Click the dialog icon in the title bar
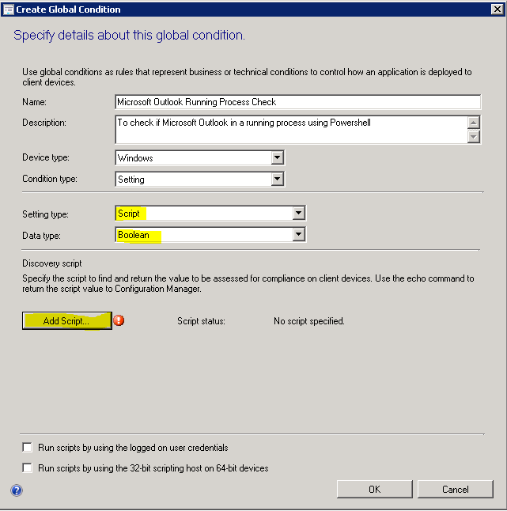The image size is (507, 511). point(8,9)
